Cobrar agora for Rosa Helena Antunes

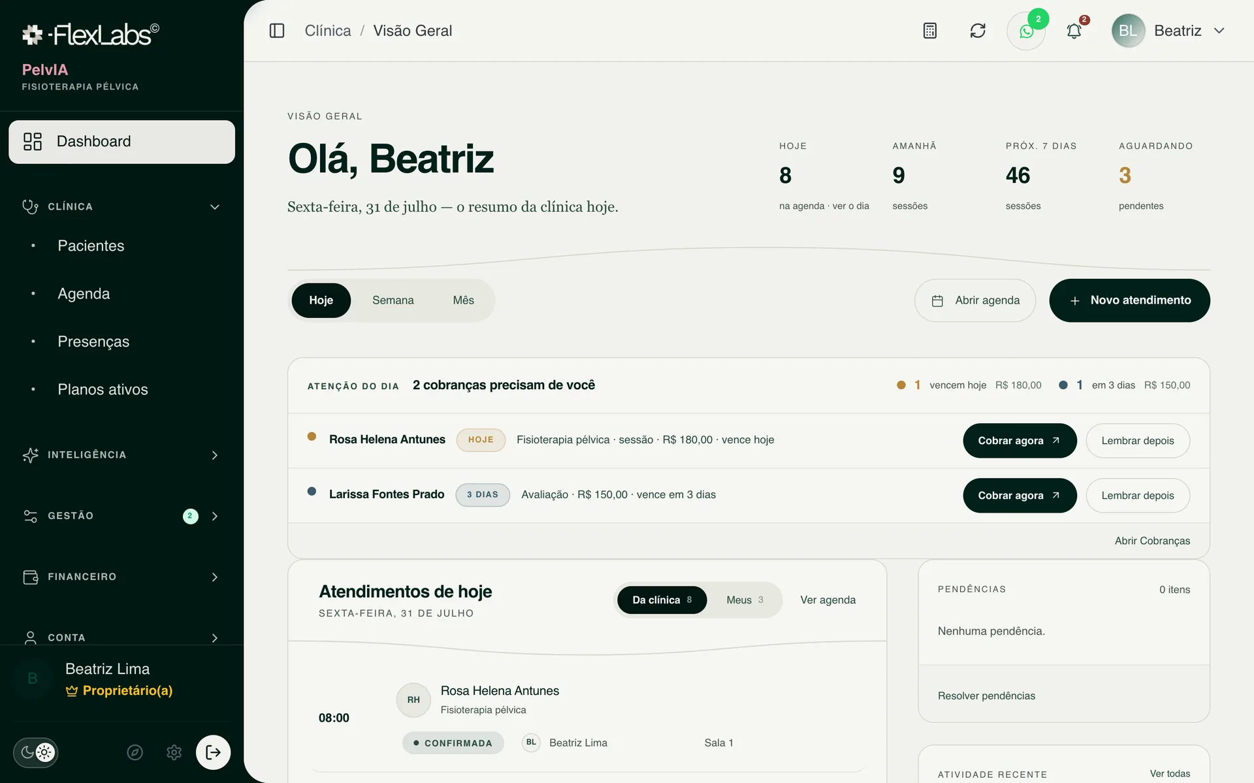(x=1020, y=441)
